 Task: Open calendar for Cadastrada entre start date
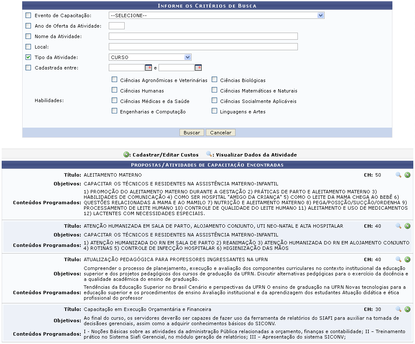(x=148, y=68)
